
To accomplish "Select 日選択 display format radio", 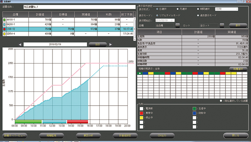I will (x=157, y=9).
